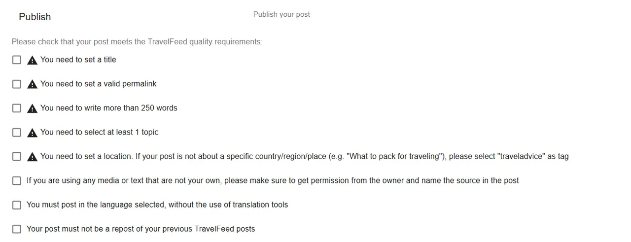Click warning triangle beside 'select at least 1 topic'

point(32,133)
